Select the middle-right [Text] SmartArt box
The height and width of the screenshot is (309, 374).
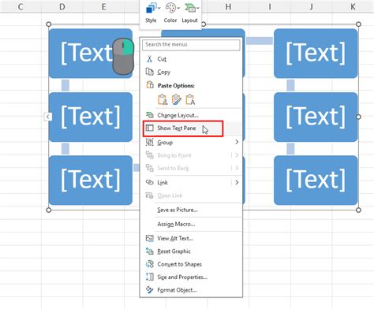(316, 117)
